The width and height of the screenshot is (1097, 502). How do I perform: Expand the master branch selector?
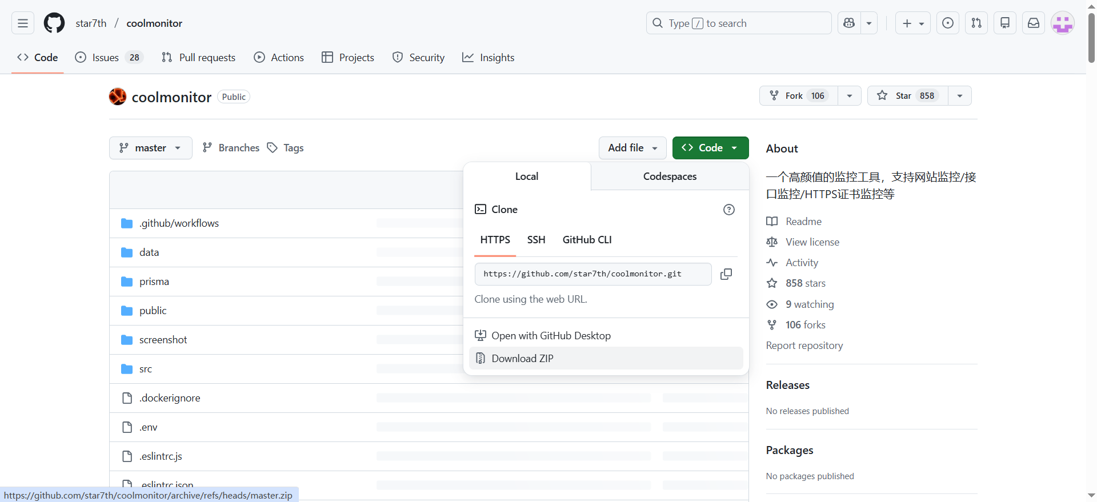click(150, 148)
